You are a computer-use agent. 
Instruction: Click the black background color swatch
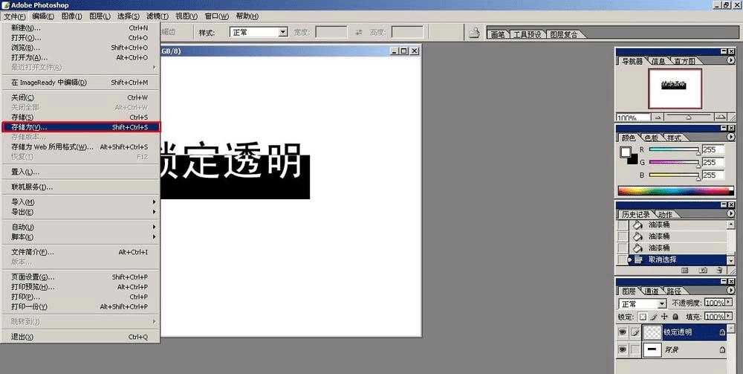(632, 160)
